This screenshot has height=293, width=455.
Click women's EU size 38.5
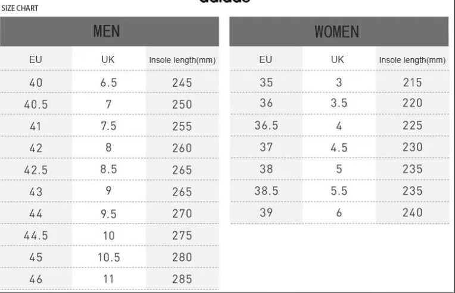[x=266, y=191]
